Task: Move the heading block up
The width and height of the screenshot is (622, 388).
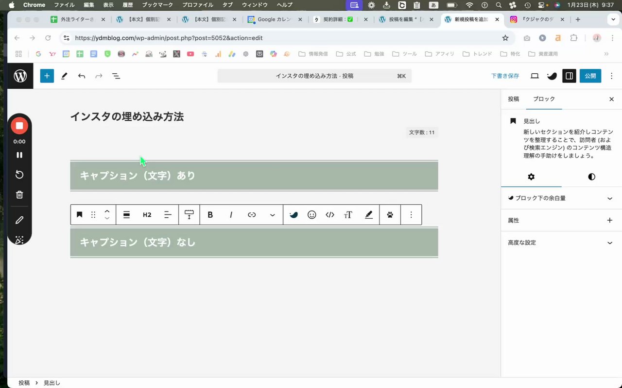Action: point(107,211)
